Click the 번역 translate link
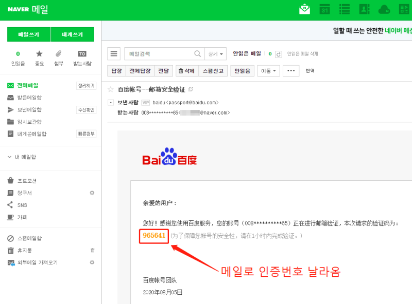Viewport: 412px width, 304px height. click(310, 71)
